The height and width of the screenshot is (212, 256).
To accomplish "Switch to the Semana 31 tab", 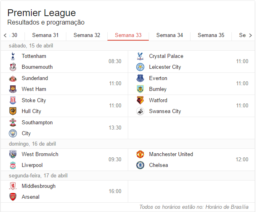I will [45, 35].
